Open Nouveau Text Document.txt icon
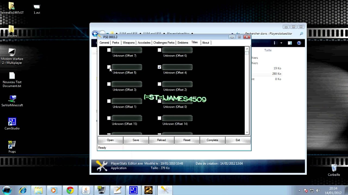The width and height of the screenshot is (348, 195). click(x=12, y=80)
